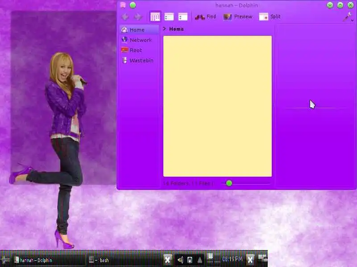The image size is (357, 267).
Task: Click the Wastebin trash icon
Action: (125, 60)
